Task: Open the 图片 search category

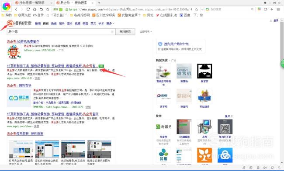Action: pyautogui.click(x=69, y=24)
